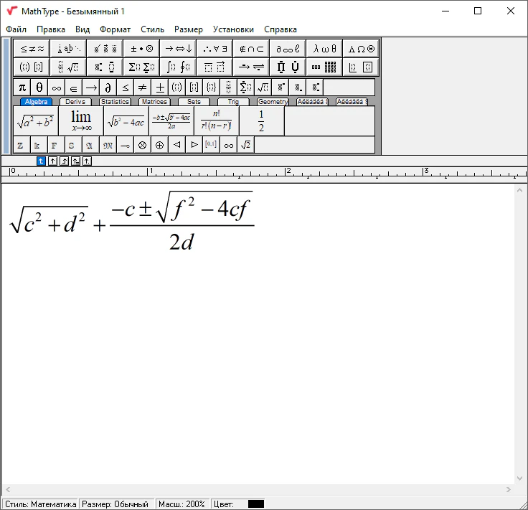This screenshot has height=510, width=528.
Task: Click the black color swatch in status bar
Action: pos(256,504)
